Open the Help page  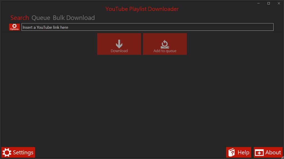tap(239, 152)
